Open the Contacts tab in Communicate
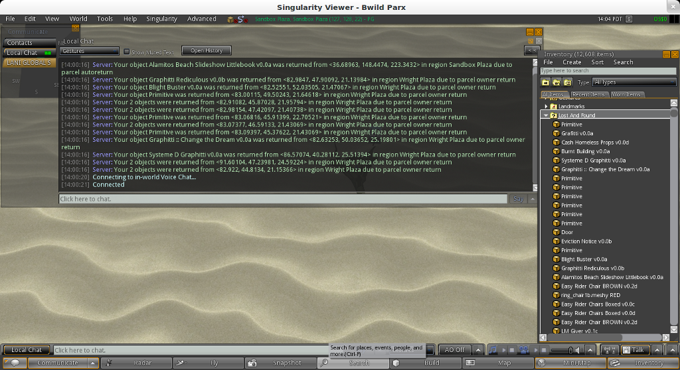 pyautogui.click(x=29, y=42)
